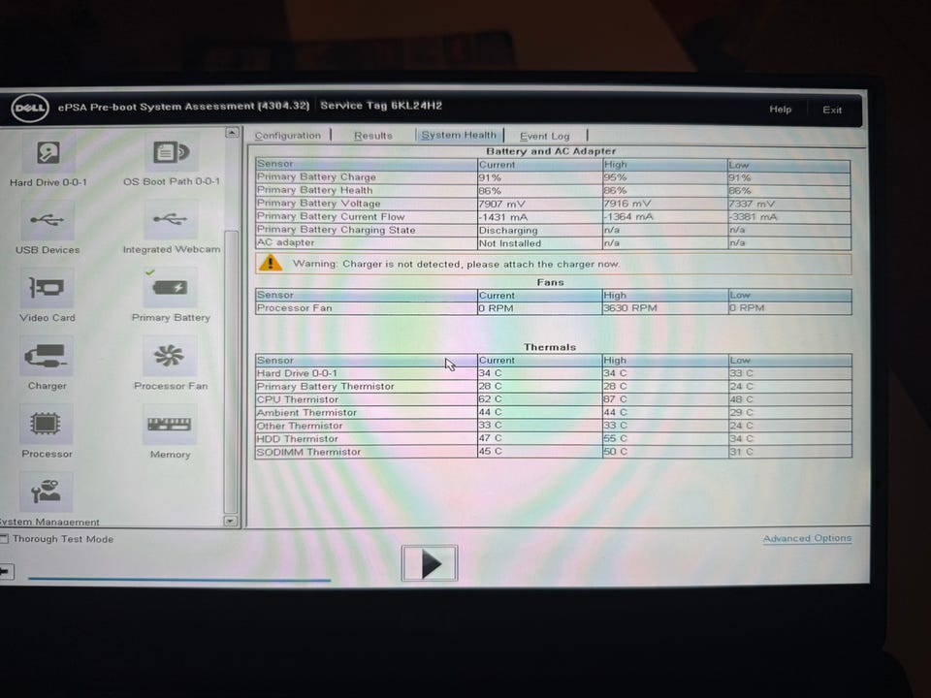
Task: Enable Thorough Test Mode checkbox
Action: click(x=4, y=539)
